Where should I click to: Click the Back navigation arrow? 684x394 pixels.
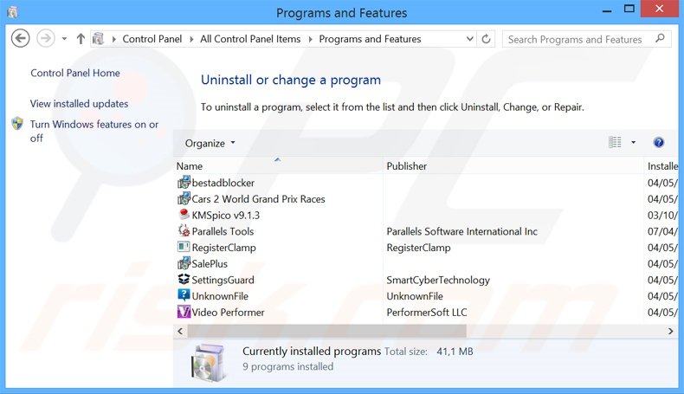(x=20, y=39)
